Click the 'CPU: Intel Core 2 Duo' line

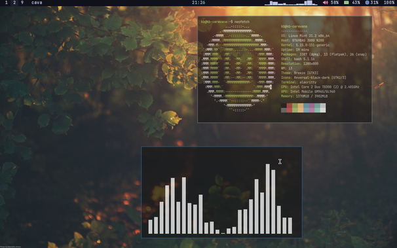click(320, 87)
